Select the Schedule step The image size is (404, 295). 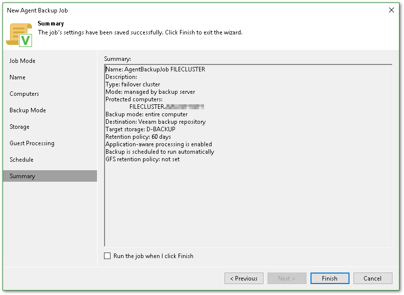(x=21, y=160)
